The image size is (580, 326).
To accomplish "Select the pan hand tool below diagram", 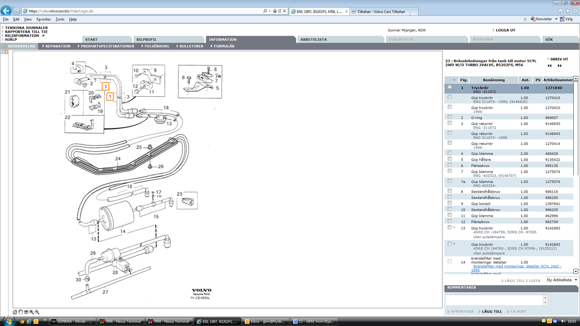I will click(21, 312).
